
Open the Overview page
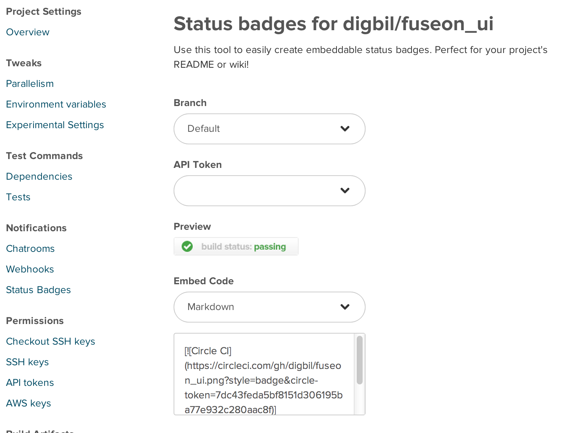point(27,32)
